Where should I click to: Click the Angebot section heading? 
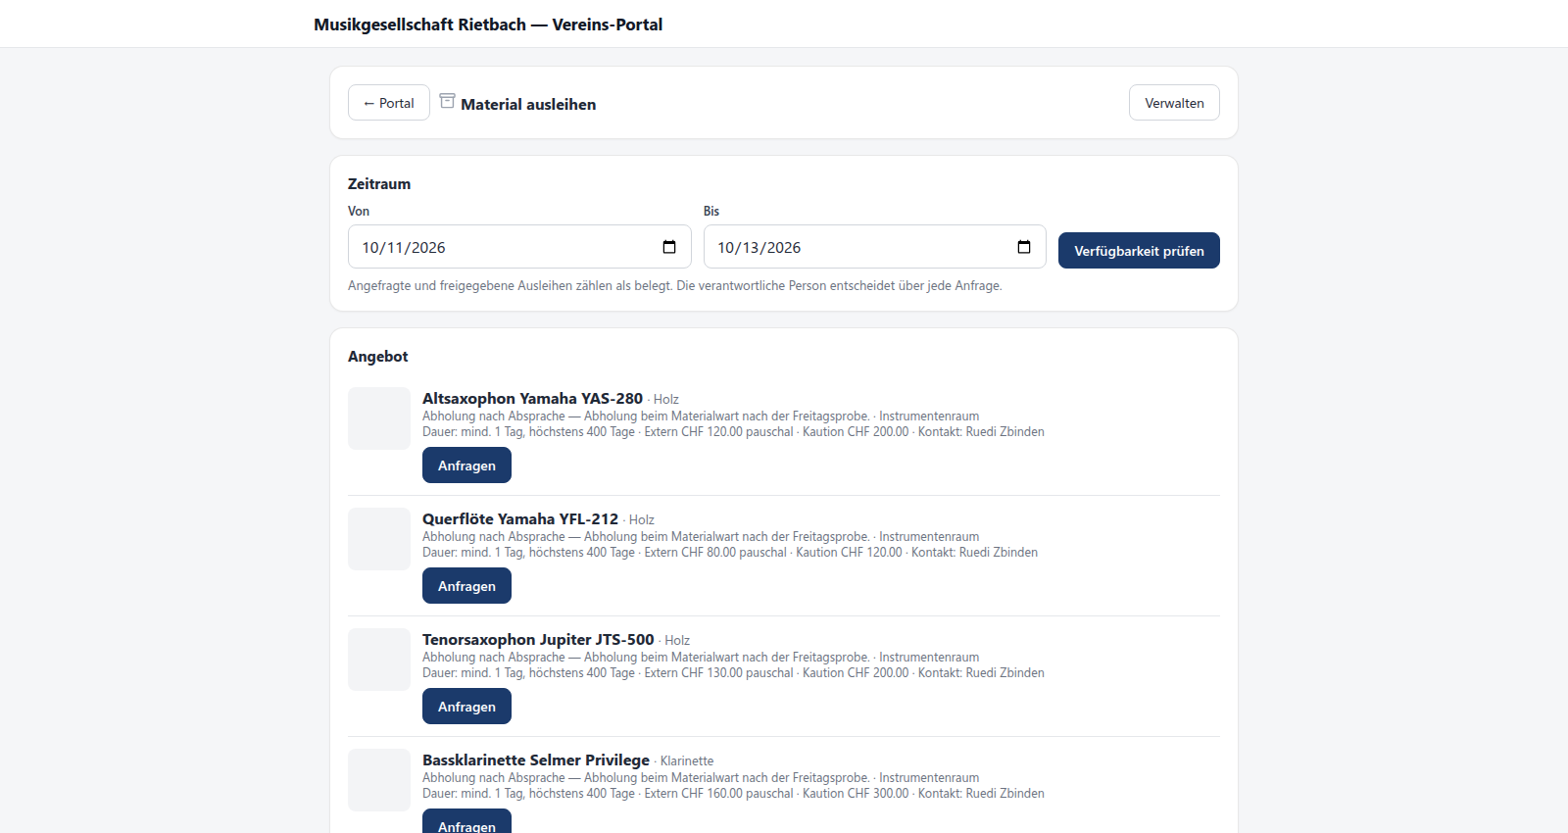click(377, 357)
